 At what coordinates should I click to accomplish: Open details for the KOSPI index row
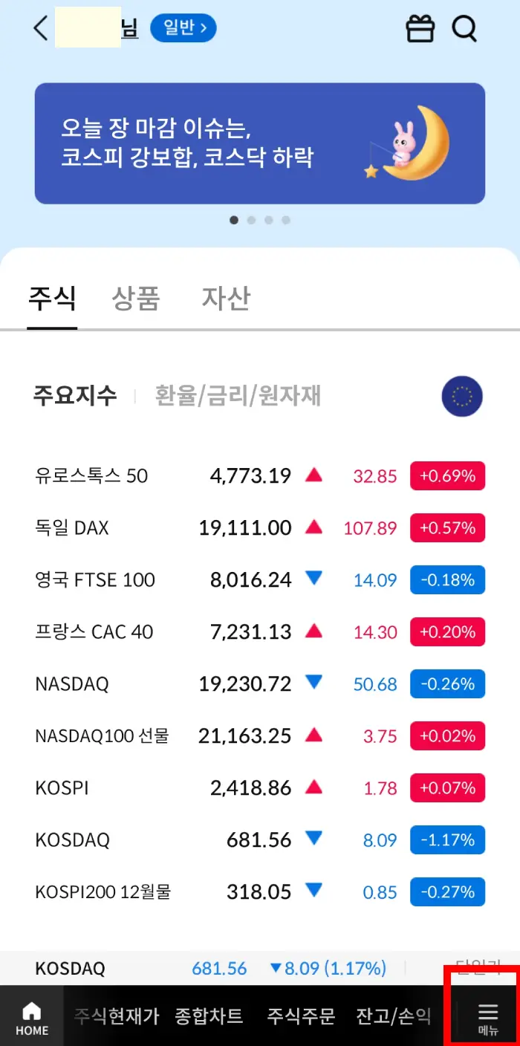(x=260, y=787)
